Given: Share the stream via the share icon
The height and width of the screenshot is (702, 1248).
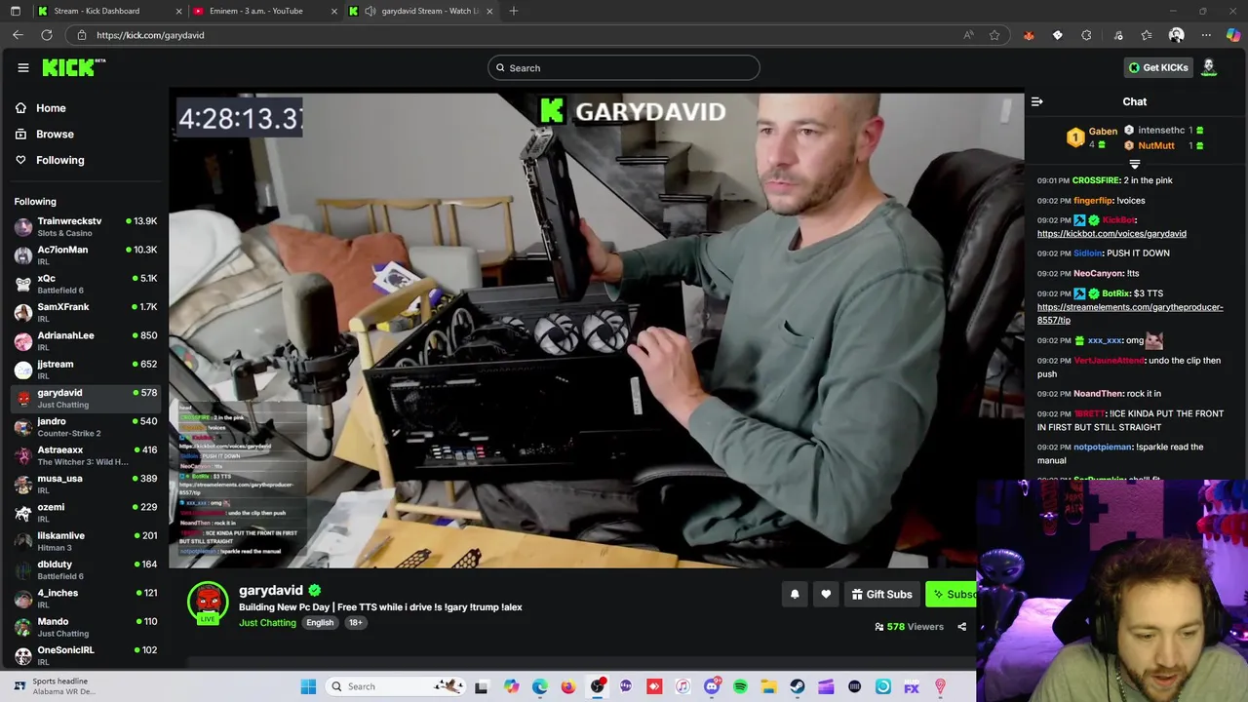Looking at the screenshot, I should [961, 627].
